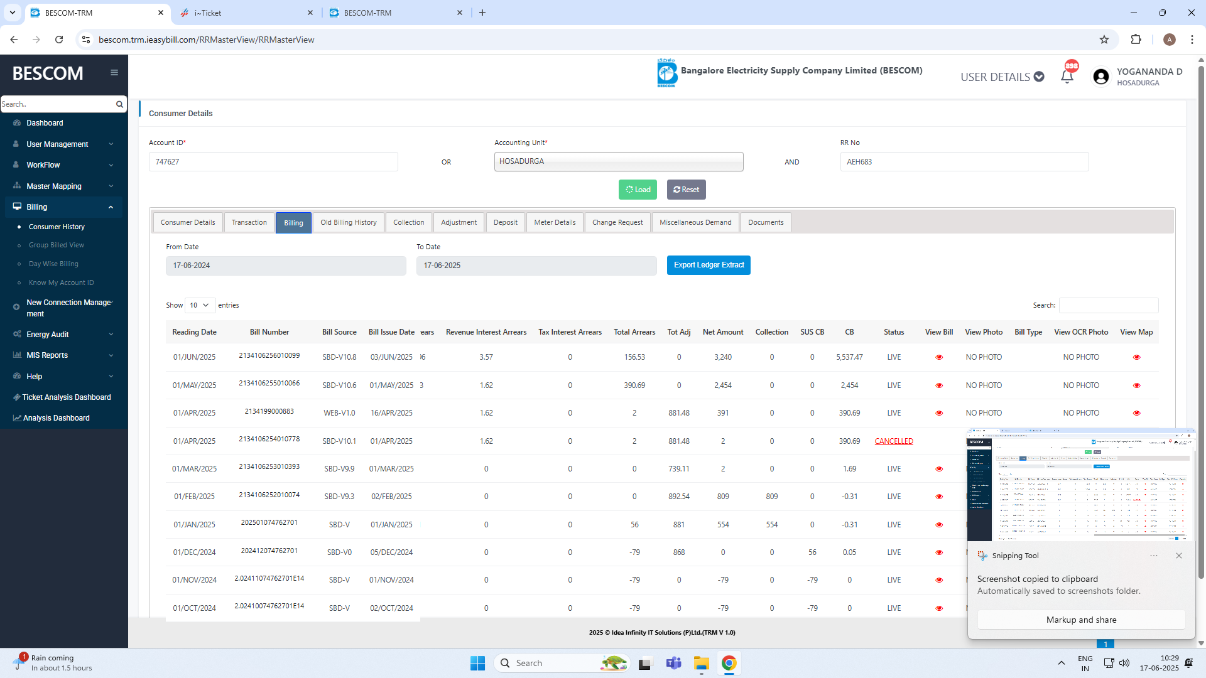The height and width of the screenshot is (678, 1206).
Task: Open the Collection tab
Action: coord(409,222)
